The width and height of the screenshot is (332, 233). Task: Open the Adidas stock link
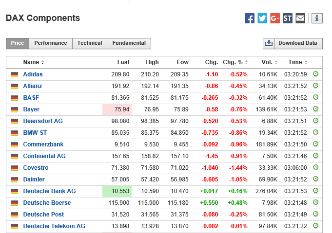pyautogui.click(x=33, y=74)
